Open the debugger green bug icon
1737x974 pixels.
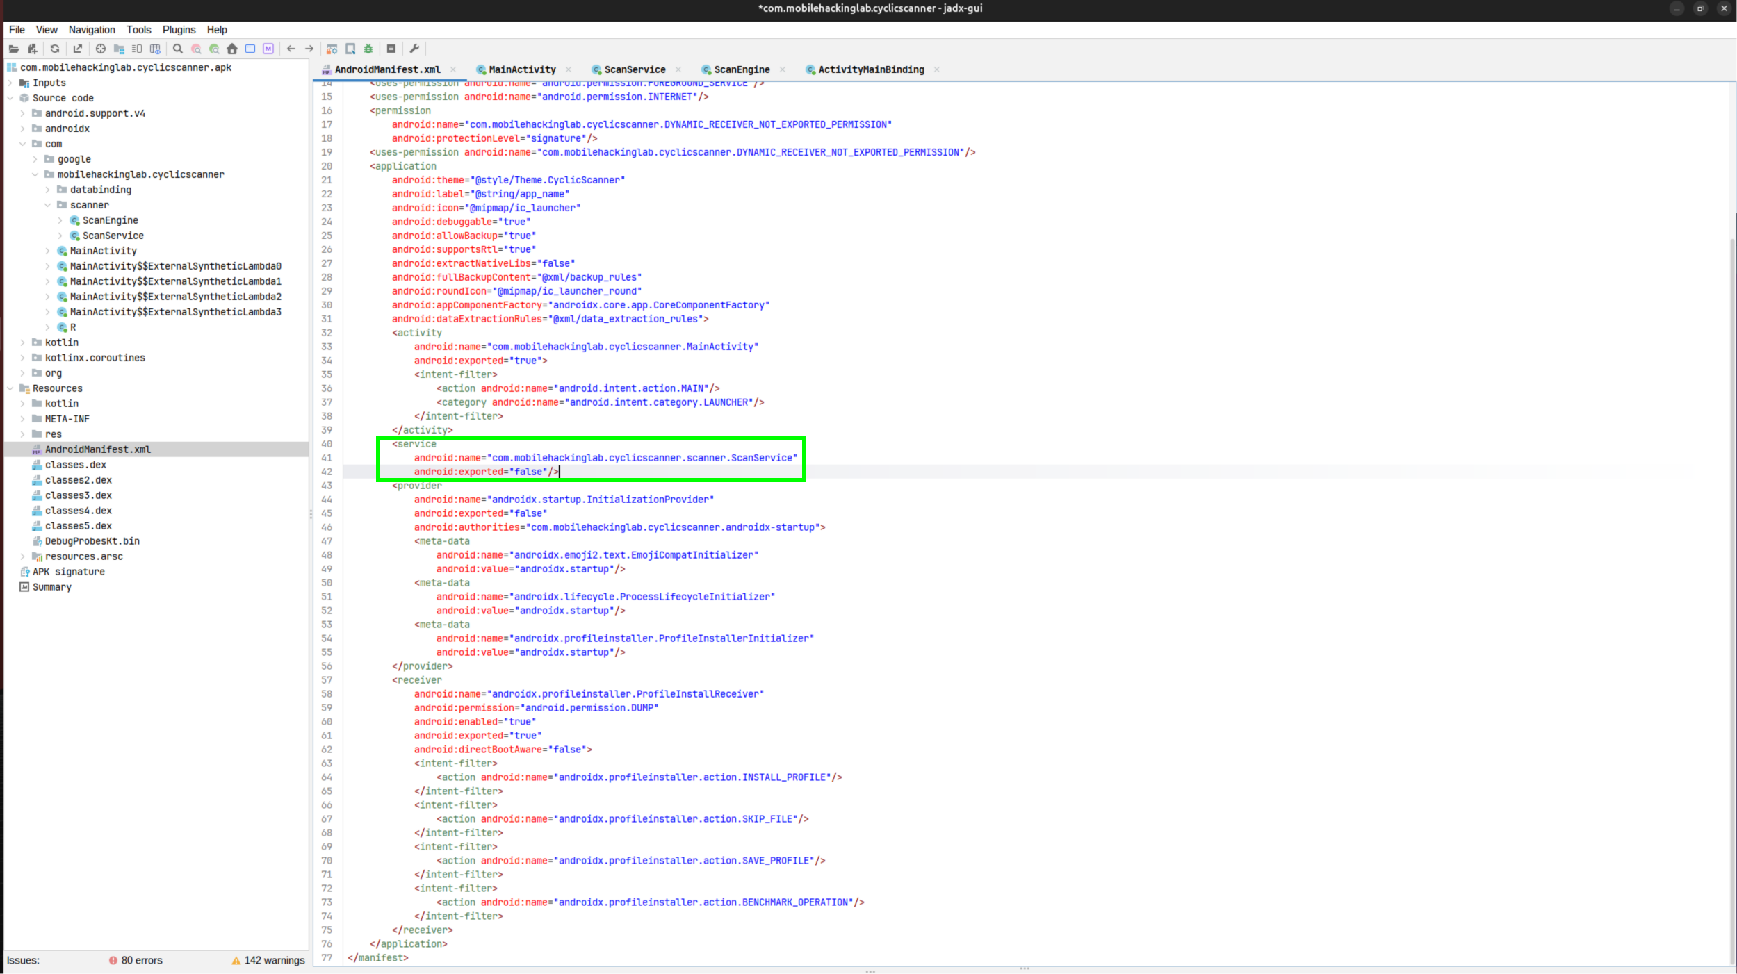(368, 49)
